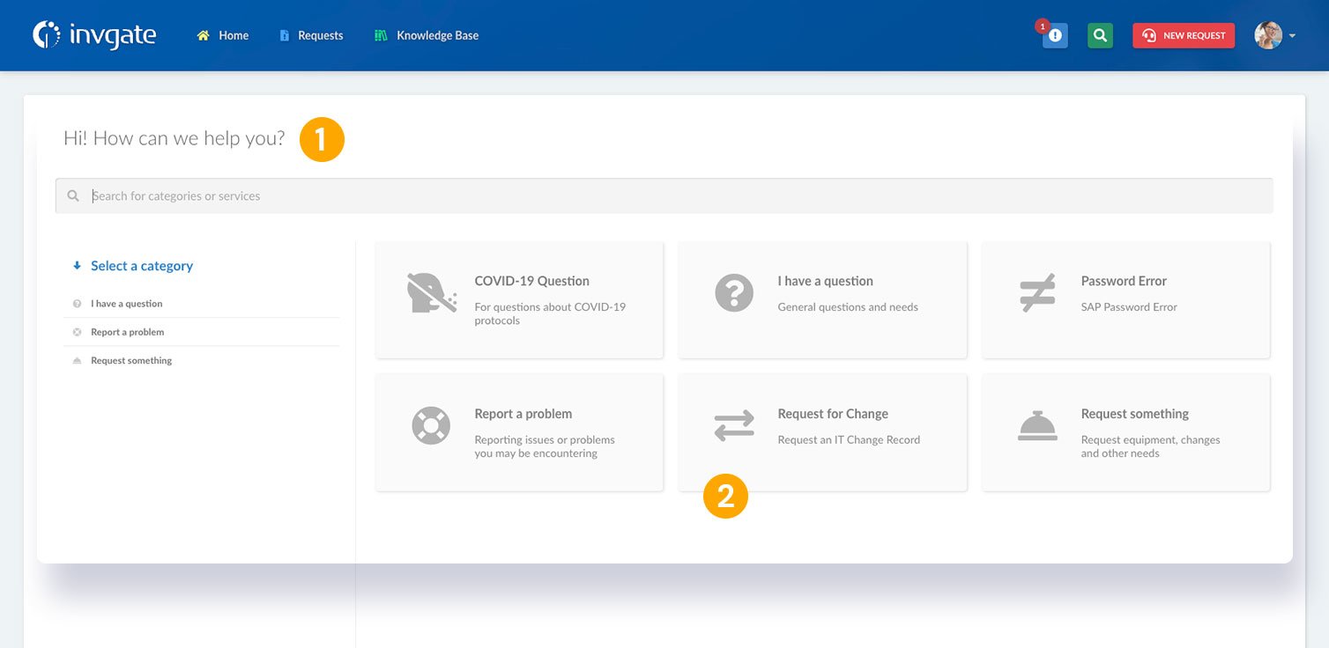Click the NEW REQUEST button
The image size is (1329, 648).
pyautogui.click(x=1183, y=35)
